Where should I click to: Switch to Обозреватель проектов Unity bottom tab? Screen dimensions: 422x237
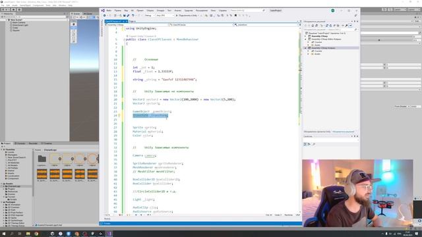point(317,132)
